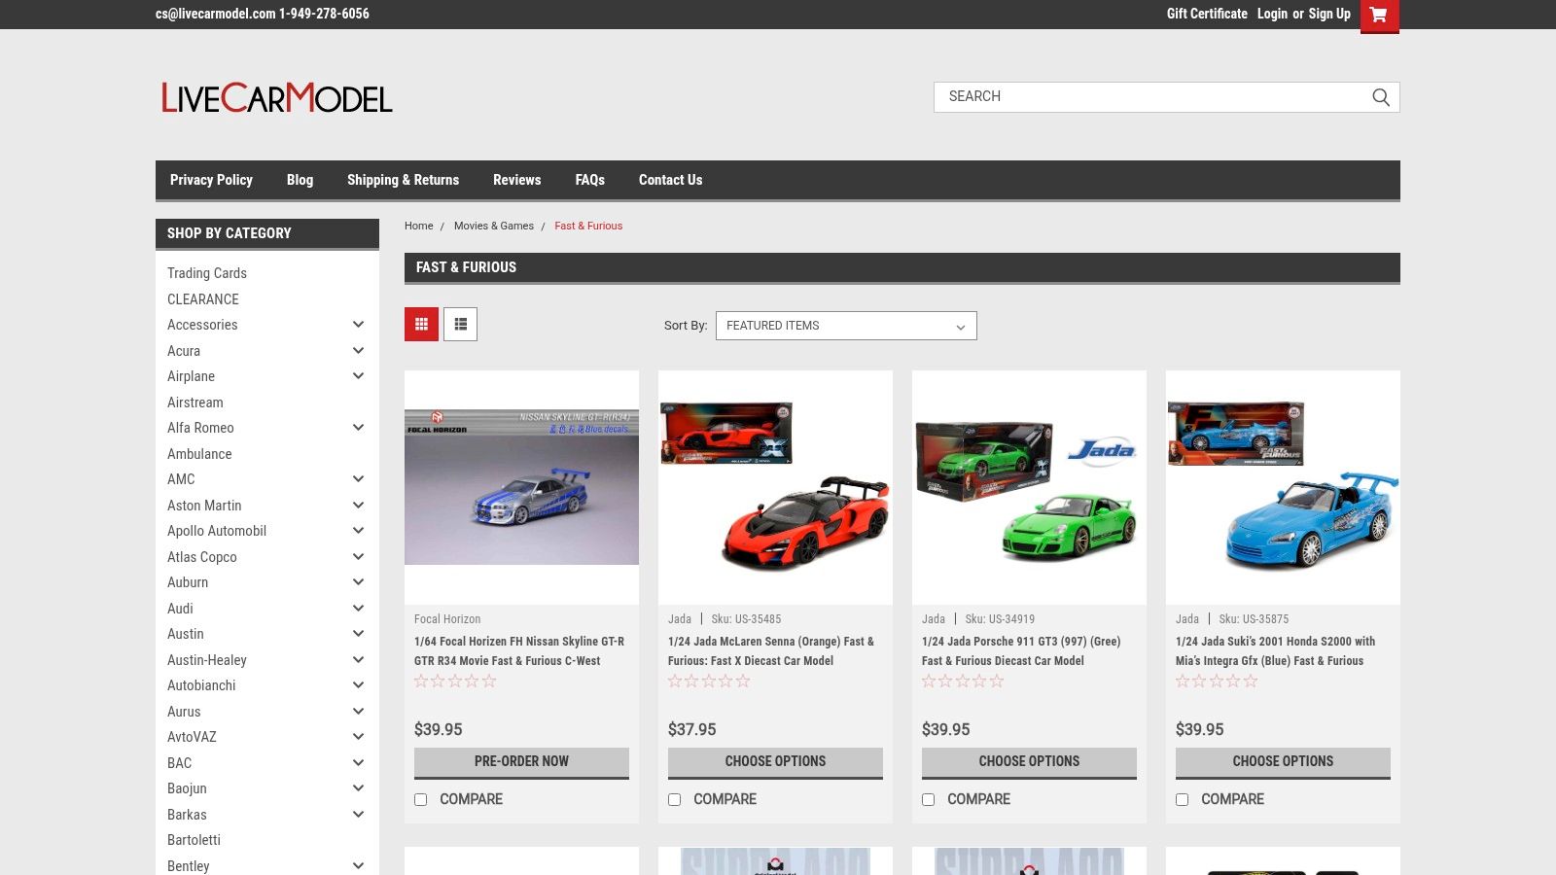
Task: Go to Home breadcrumb
Action: coord(419,226)
